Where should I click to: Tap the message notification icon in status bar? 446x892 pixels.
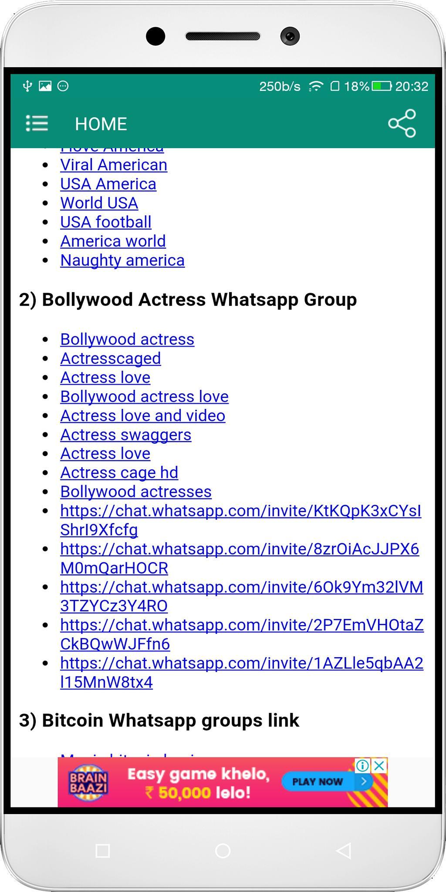(x=63, y=86)
